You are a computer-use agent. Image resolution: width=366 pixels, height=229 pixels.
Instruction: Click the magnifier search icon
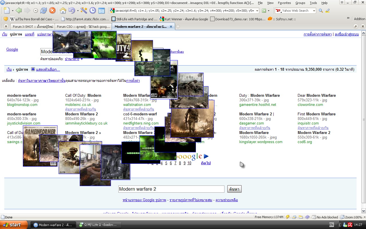pyautogui.click(x=321, y=11)
